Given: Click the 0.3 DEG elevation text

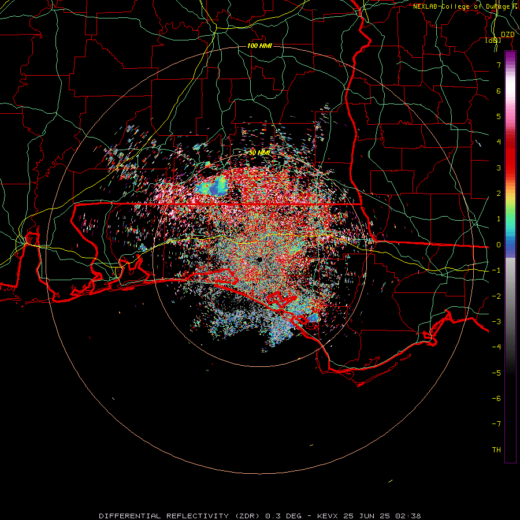Looking at the screenshot, I should point(284,516).
